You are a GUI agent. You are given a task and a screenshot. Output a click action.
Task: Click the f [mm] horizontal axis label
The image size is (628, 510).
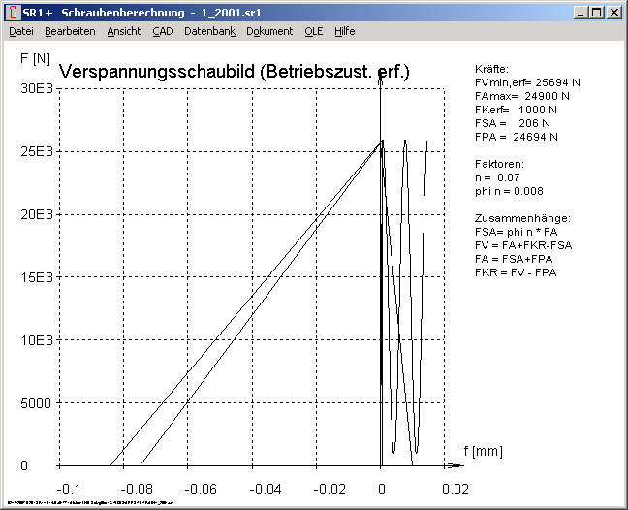pos(482,451)
